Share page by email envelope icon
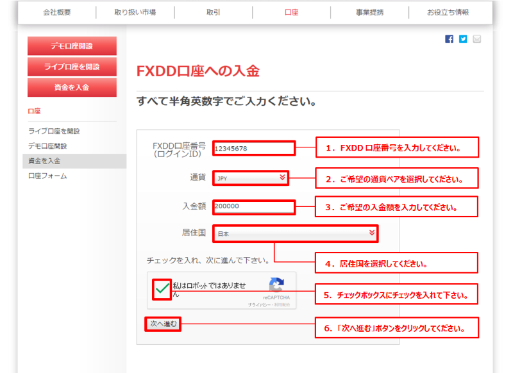 click(477, 39)
